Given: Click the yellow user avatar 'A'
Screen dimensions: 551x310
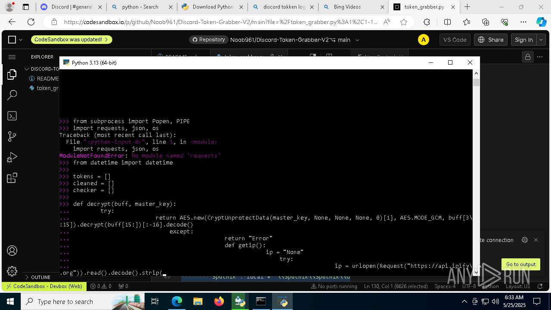Looking at the screenshot, I should (424, 40).
